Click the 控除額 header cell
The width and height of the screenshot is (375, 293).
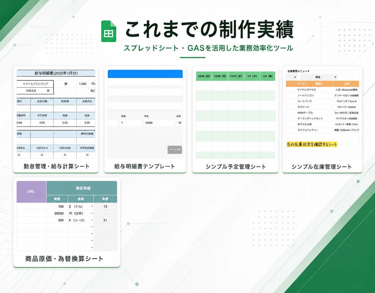point(65,101)
